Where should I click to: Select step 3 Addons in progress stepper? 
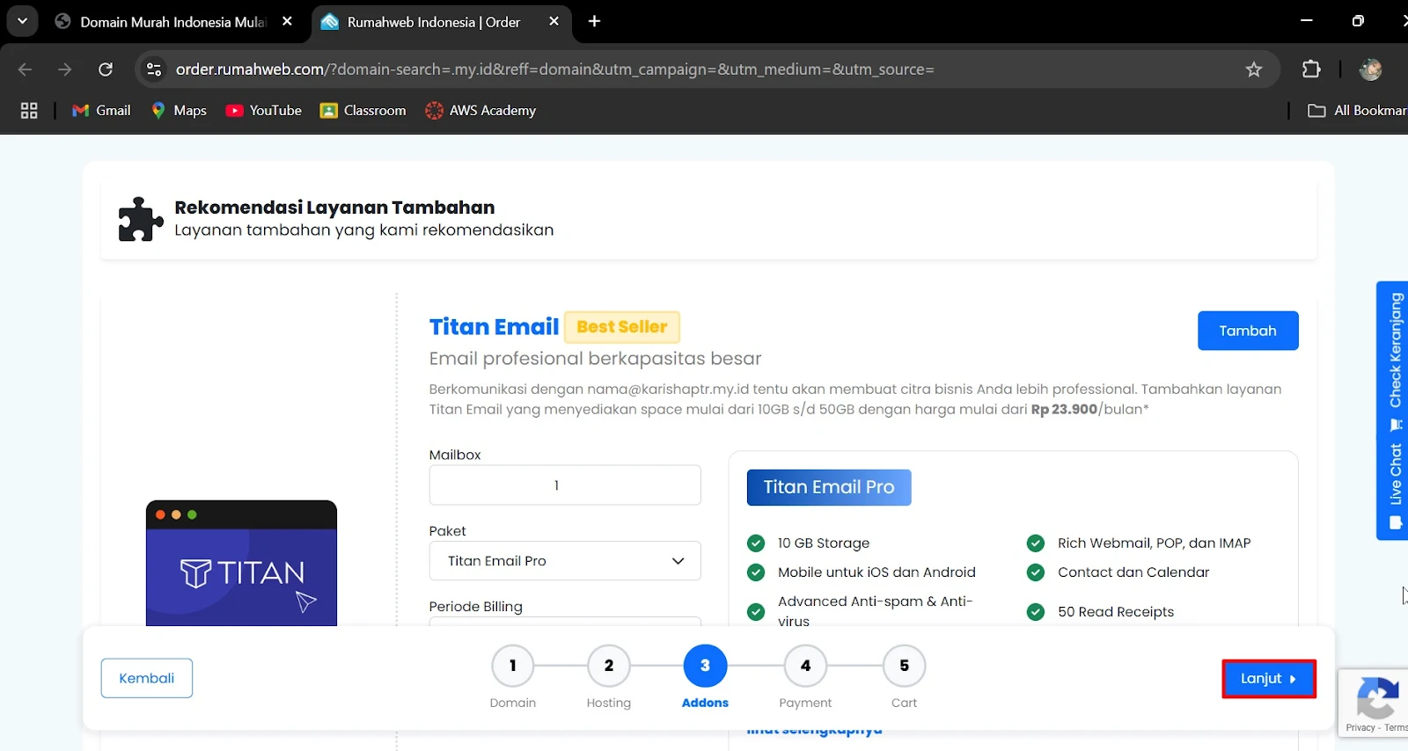click(705, 666)
